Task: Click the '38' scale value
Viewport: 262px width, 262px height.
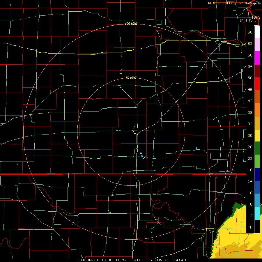Action: coord(250,113)
